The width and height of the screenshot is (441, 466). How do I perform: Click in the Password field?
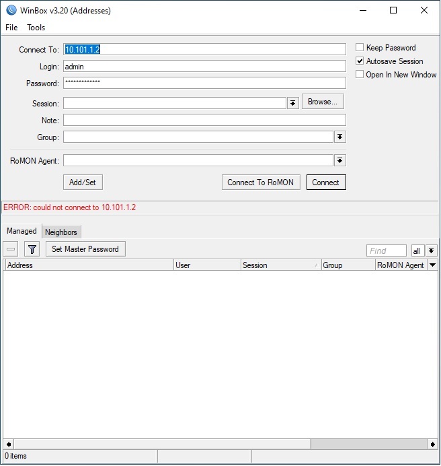(204, 83)
